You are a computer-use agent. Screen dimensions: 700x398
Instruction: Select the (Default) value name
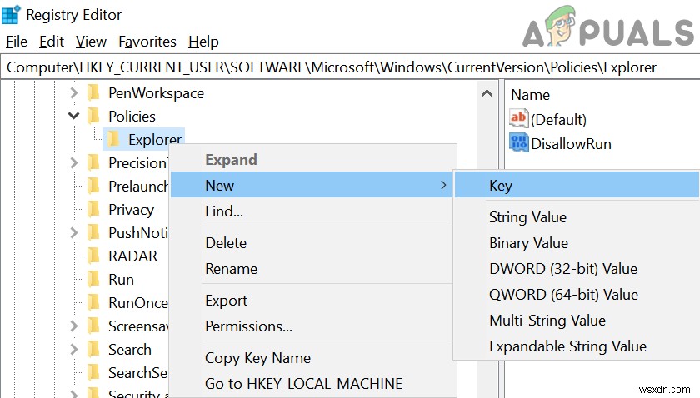click(558, 120)
